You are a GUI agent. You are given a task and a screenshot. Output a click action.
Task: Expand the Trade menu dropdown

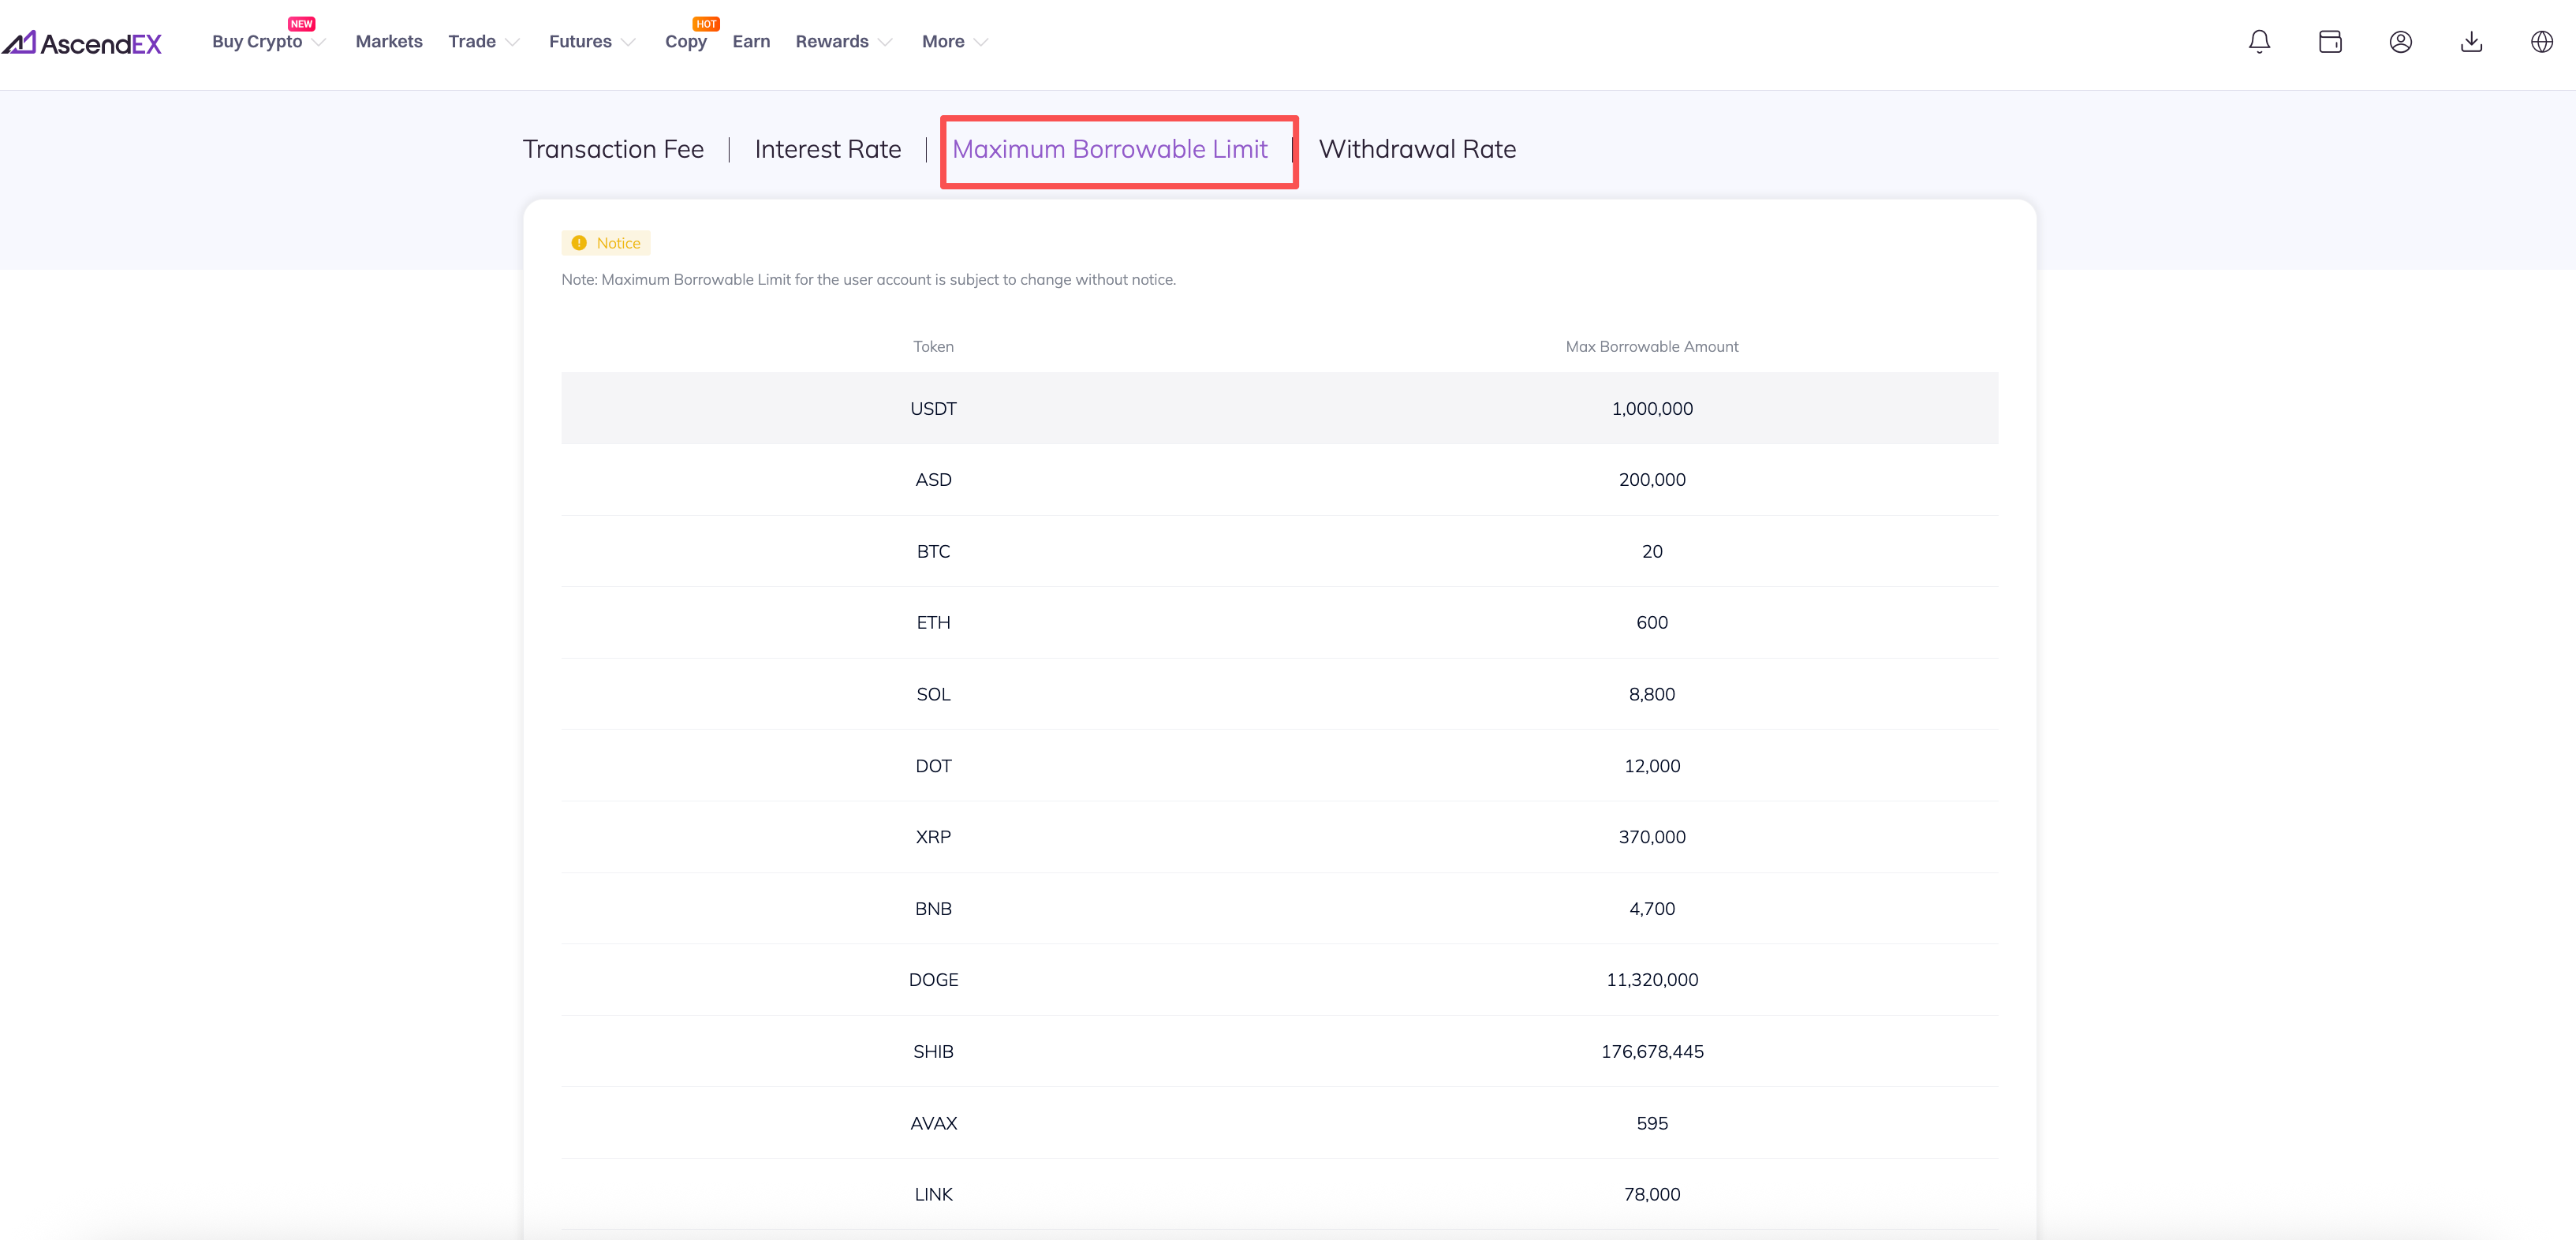tap(484, 42)
